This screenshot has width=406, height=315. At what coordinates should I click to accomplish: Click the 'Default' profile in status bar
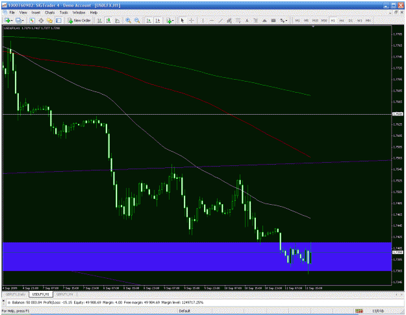click(x=184, y=311)
